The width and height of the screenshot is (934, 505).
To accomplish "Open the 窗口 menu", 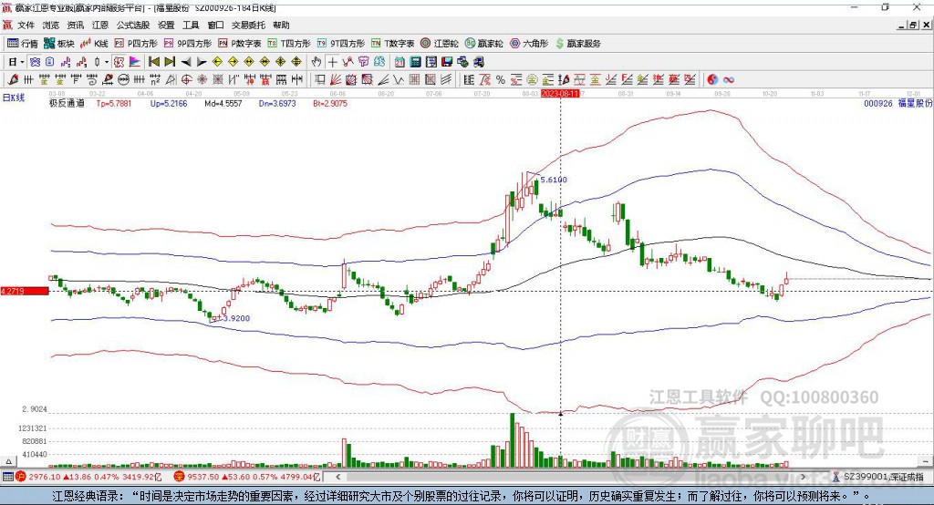I will 215,25.
